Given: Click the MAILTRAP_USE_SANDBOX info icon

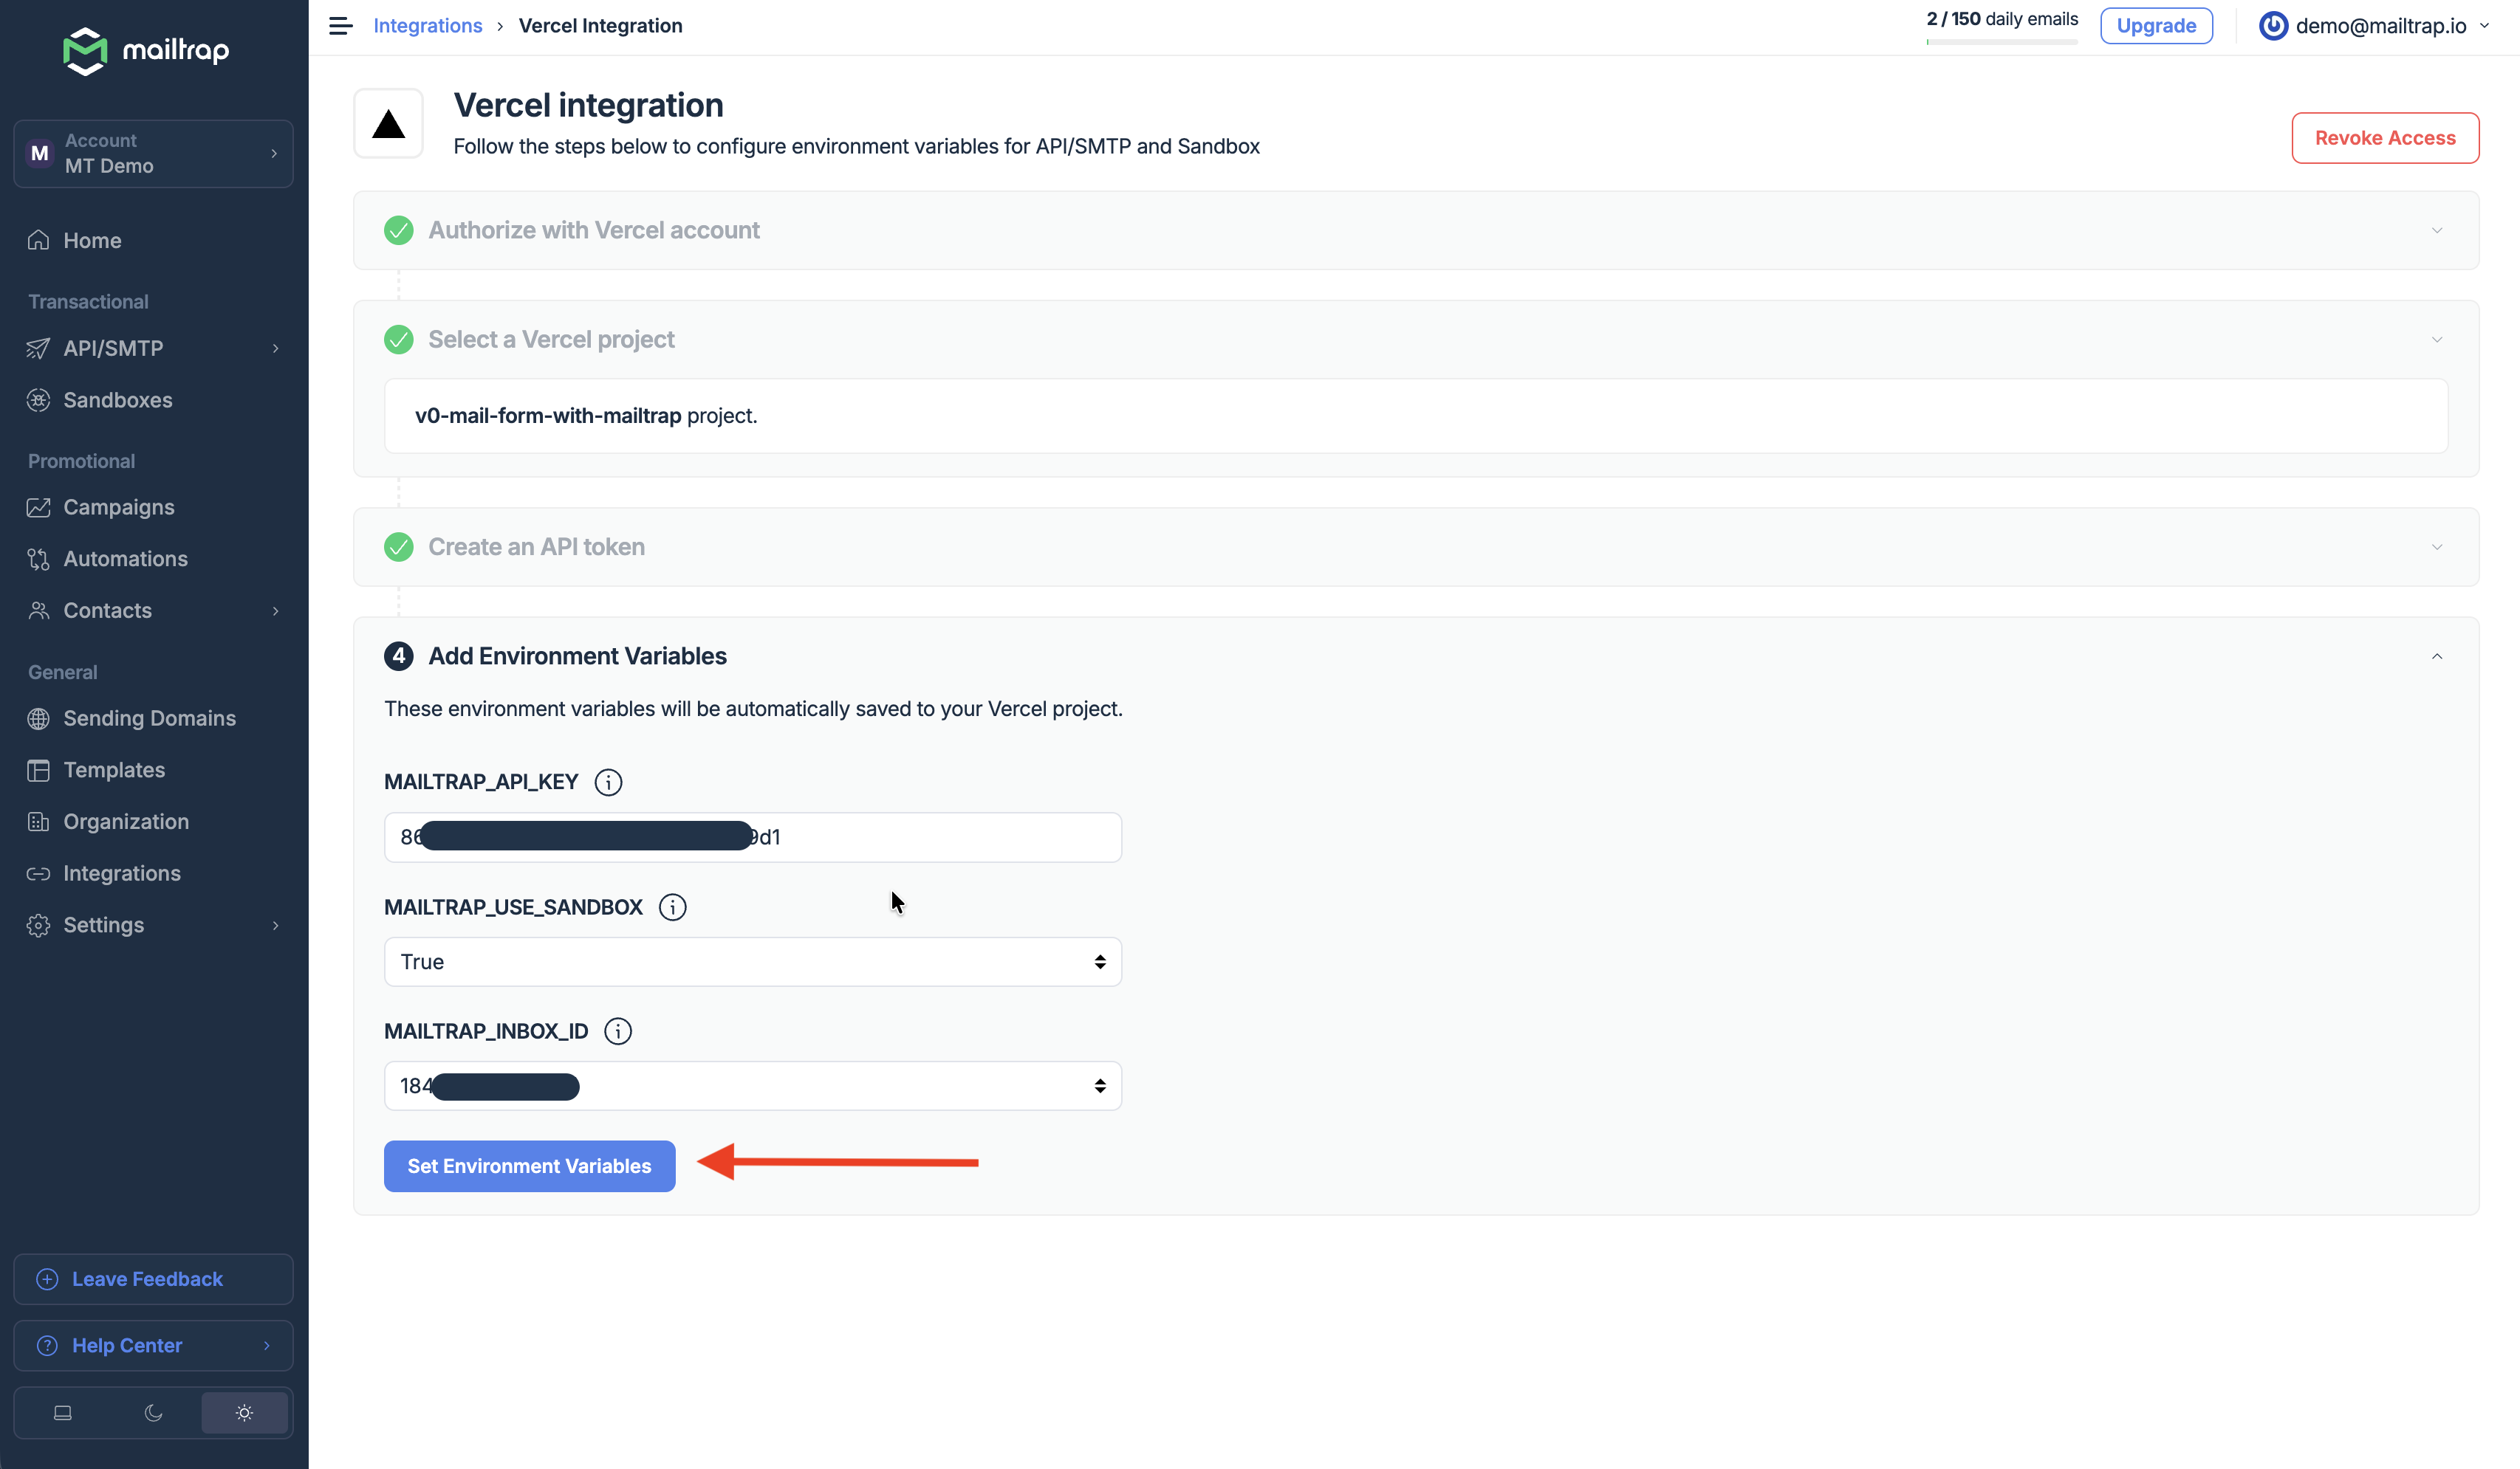Looking at the screenshot, I should pyautogui.click(x=672, y=906).
